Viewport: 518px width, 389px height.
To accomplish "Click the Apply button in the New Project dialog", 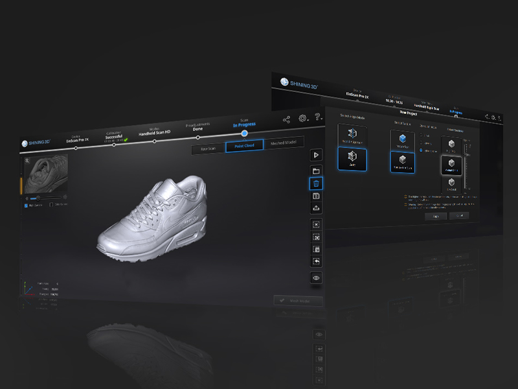I will coord(436,217).
